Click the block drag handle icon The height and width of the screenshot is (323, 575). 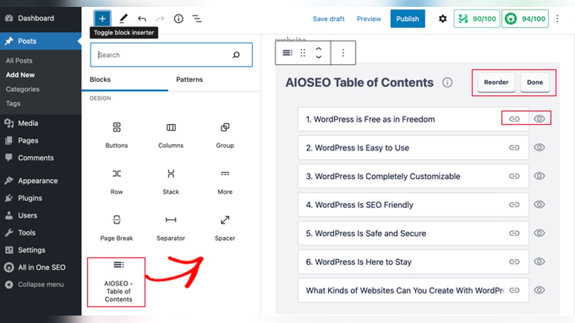pyautogui.click(x=303, y=53)
